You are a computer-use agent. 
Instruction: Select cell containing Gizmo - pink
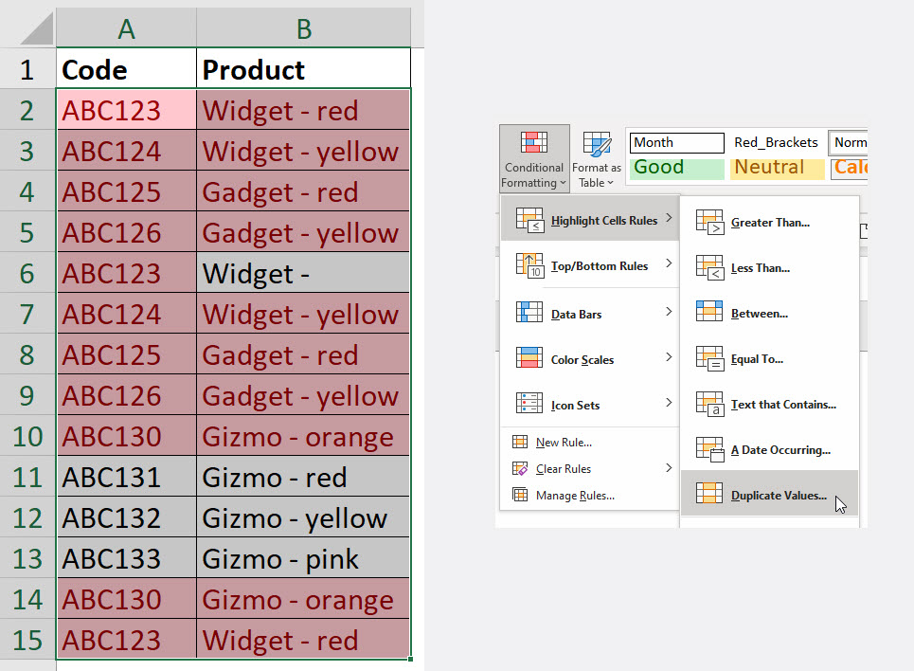303,559
